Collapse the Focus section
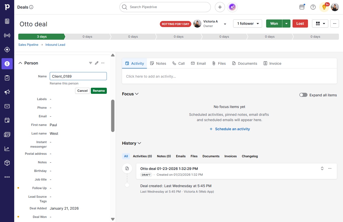343x222 pixels. [x=137, y=94]
